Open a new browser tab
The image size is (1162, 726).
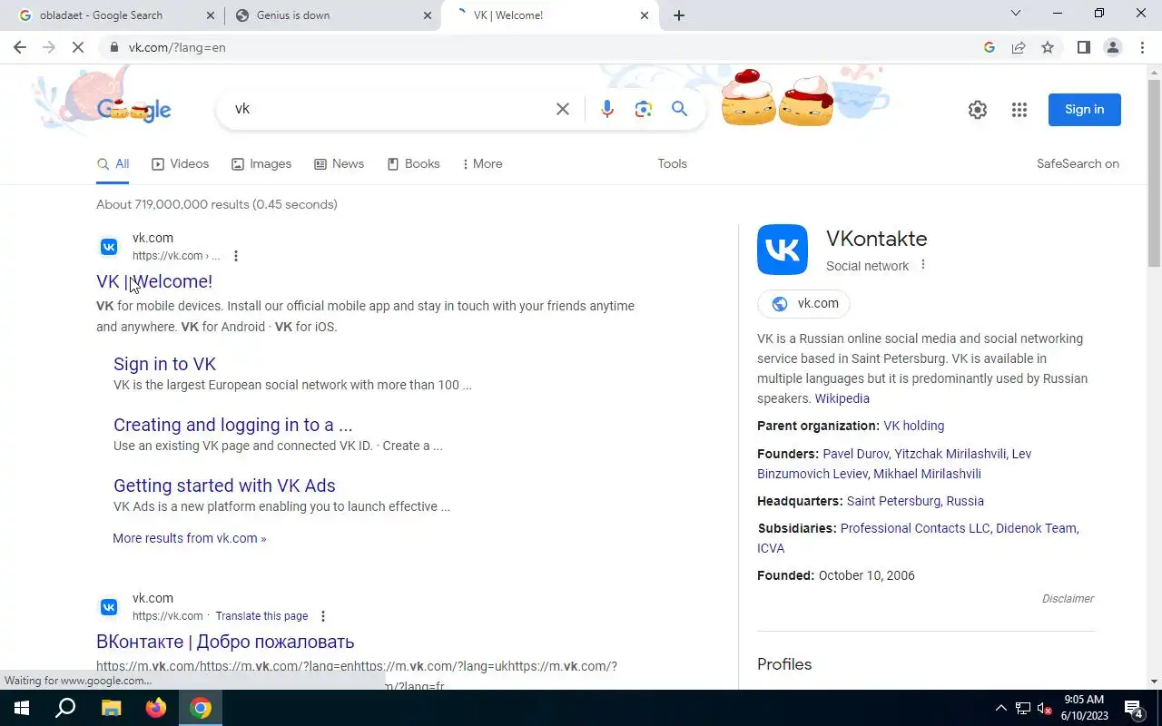click(679, 15)
